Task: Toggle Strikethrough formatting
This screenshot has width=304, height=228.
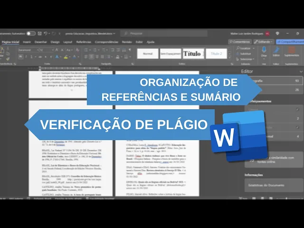Action: pyautogui.click(x=40, y=57)
